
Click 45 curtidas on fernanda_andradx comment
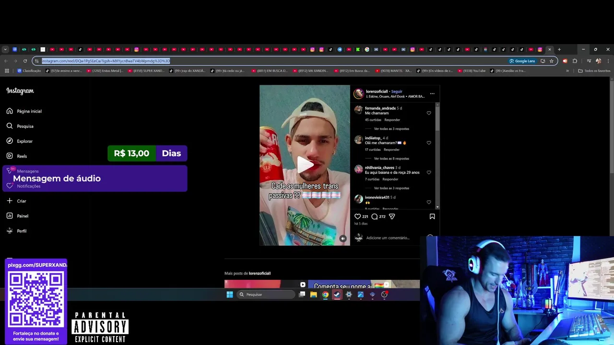point(373,120)
